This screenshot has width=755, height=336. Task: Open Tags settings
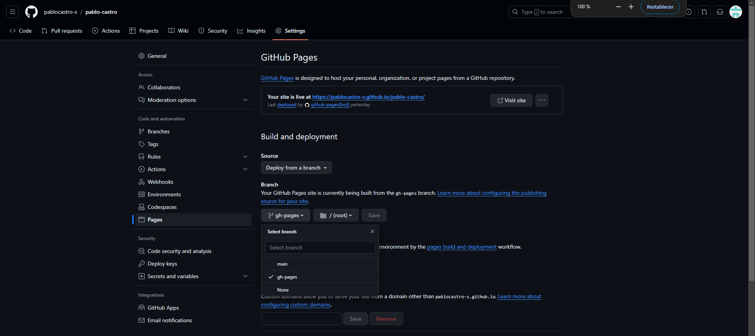(x=193, y=144)
